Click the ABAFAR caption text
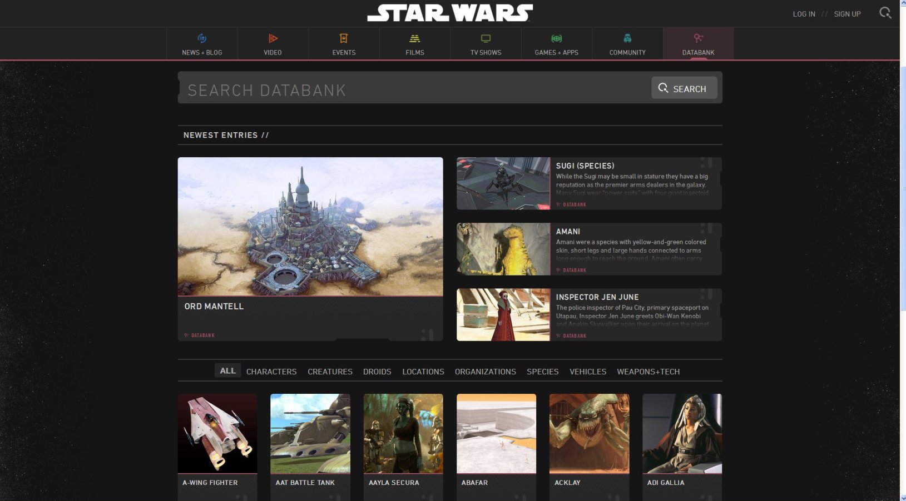The width and height of the screenshot is (906, 501). [474, 483]
